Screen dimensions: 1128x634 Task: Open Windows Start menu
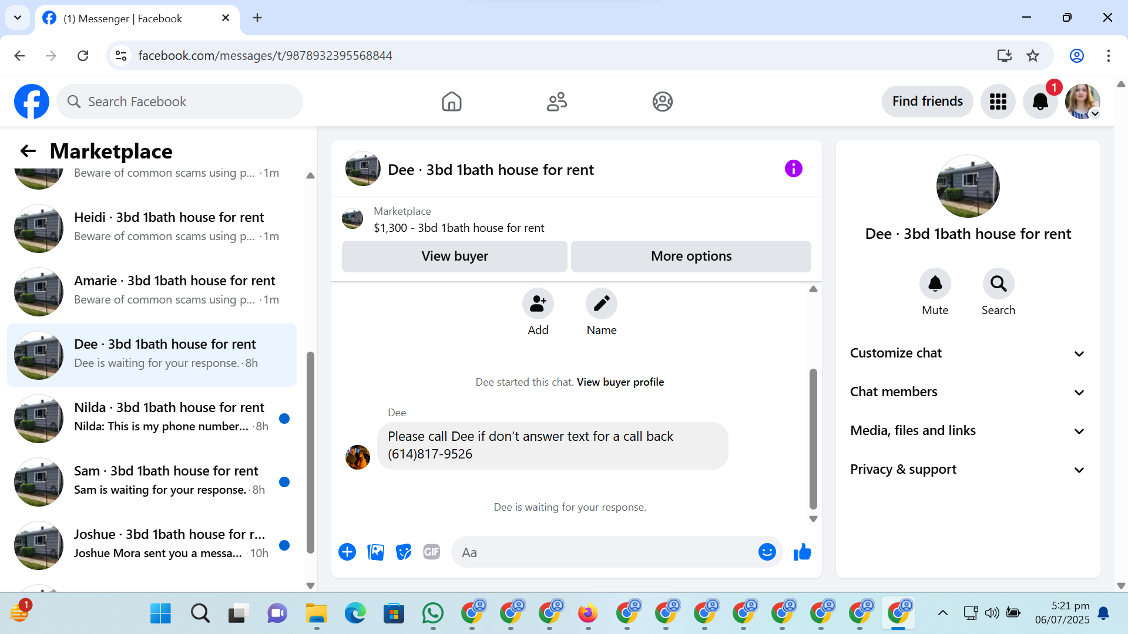160,613
